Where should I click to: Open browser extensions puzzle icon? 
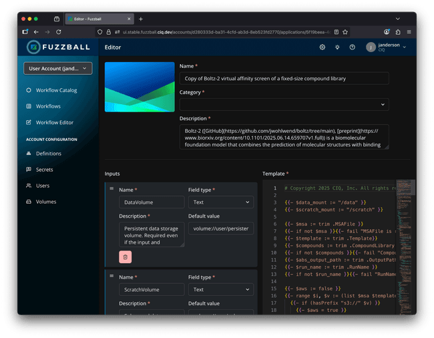398,32
